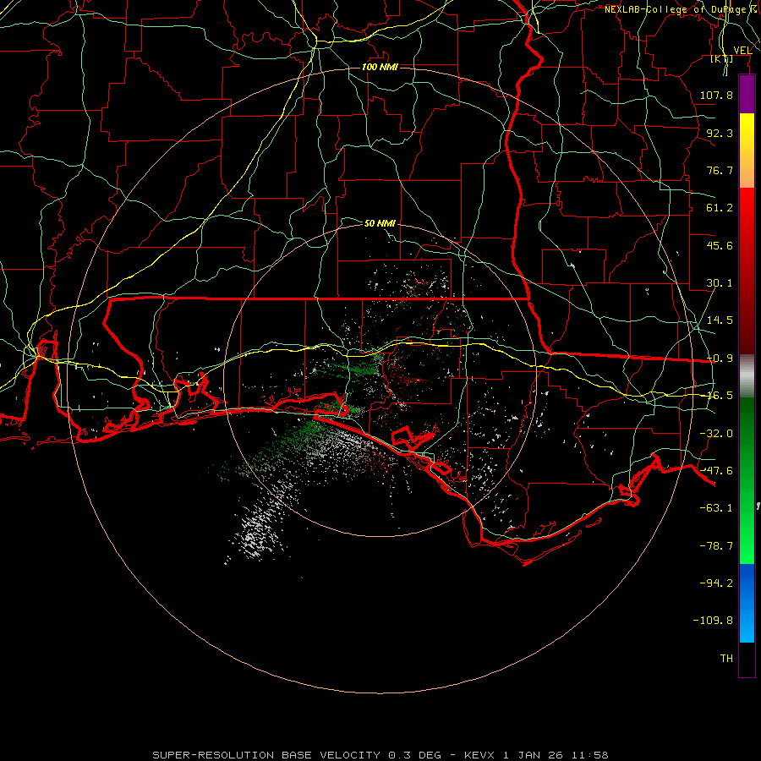Click the 92.3 velocity scale value
The height and width of the screenshot is (761, 761).
(x=720, y=133)
